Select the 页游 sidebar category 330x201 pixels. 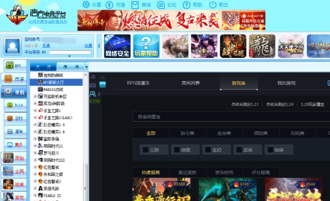14,79
